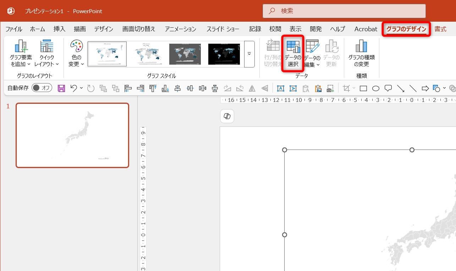Switch to the Home (ホーム) tab
The height and width of the screenshot is (271, 456).
point(37,29)
